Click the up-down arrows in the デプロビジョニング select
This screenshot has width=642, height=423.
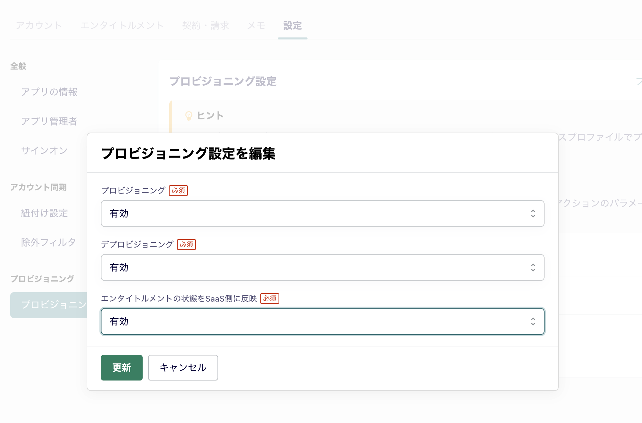(533, 267)
